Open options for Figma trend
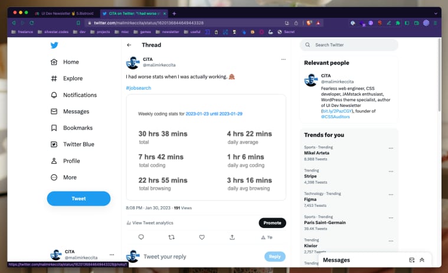 click(391, 194)
